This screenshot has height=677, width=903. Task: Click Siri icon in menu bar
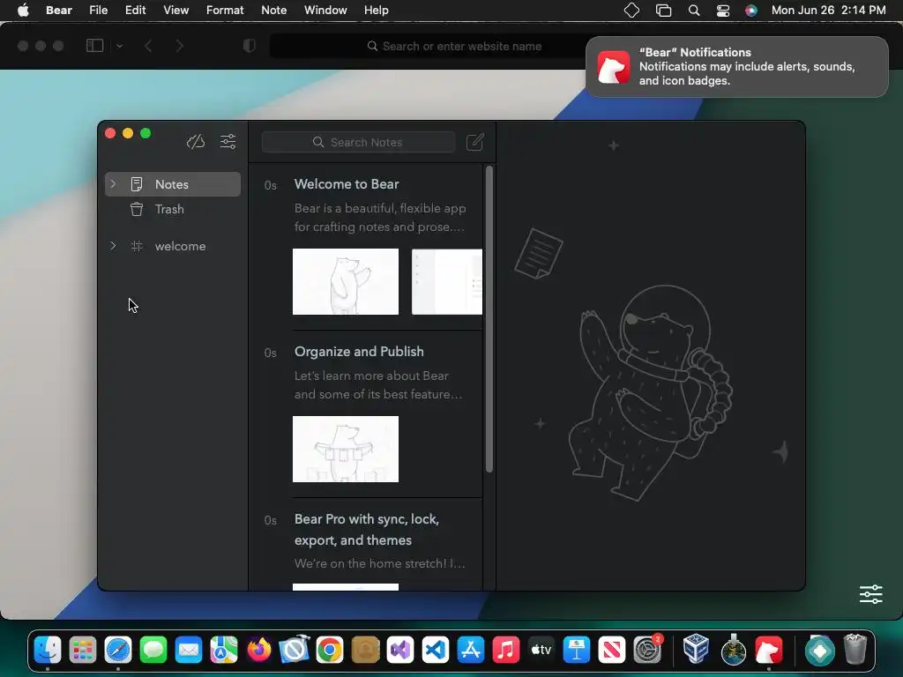tap(751, 11)
